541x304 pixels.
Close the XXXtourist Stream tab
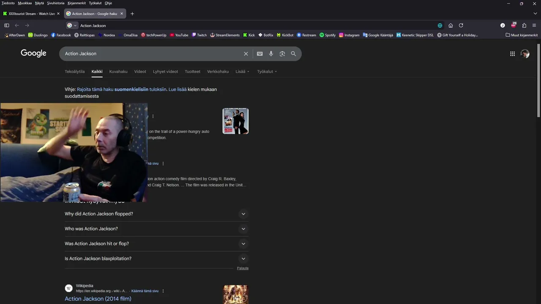click(x=58, y=14)
